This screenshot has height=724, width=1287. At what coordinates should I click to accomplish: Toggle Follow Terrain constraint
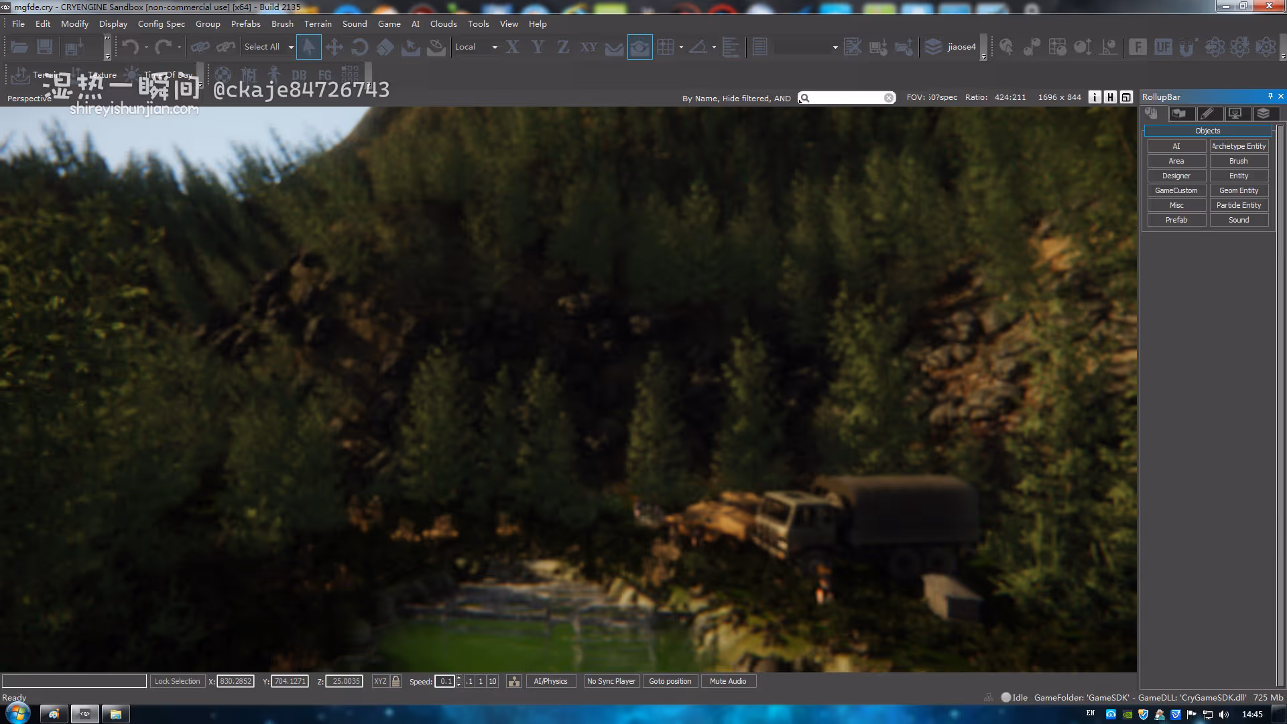tap(614, 47)
